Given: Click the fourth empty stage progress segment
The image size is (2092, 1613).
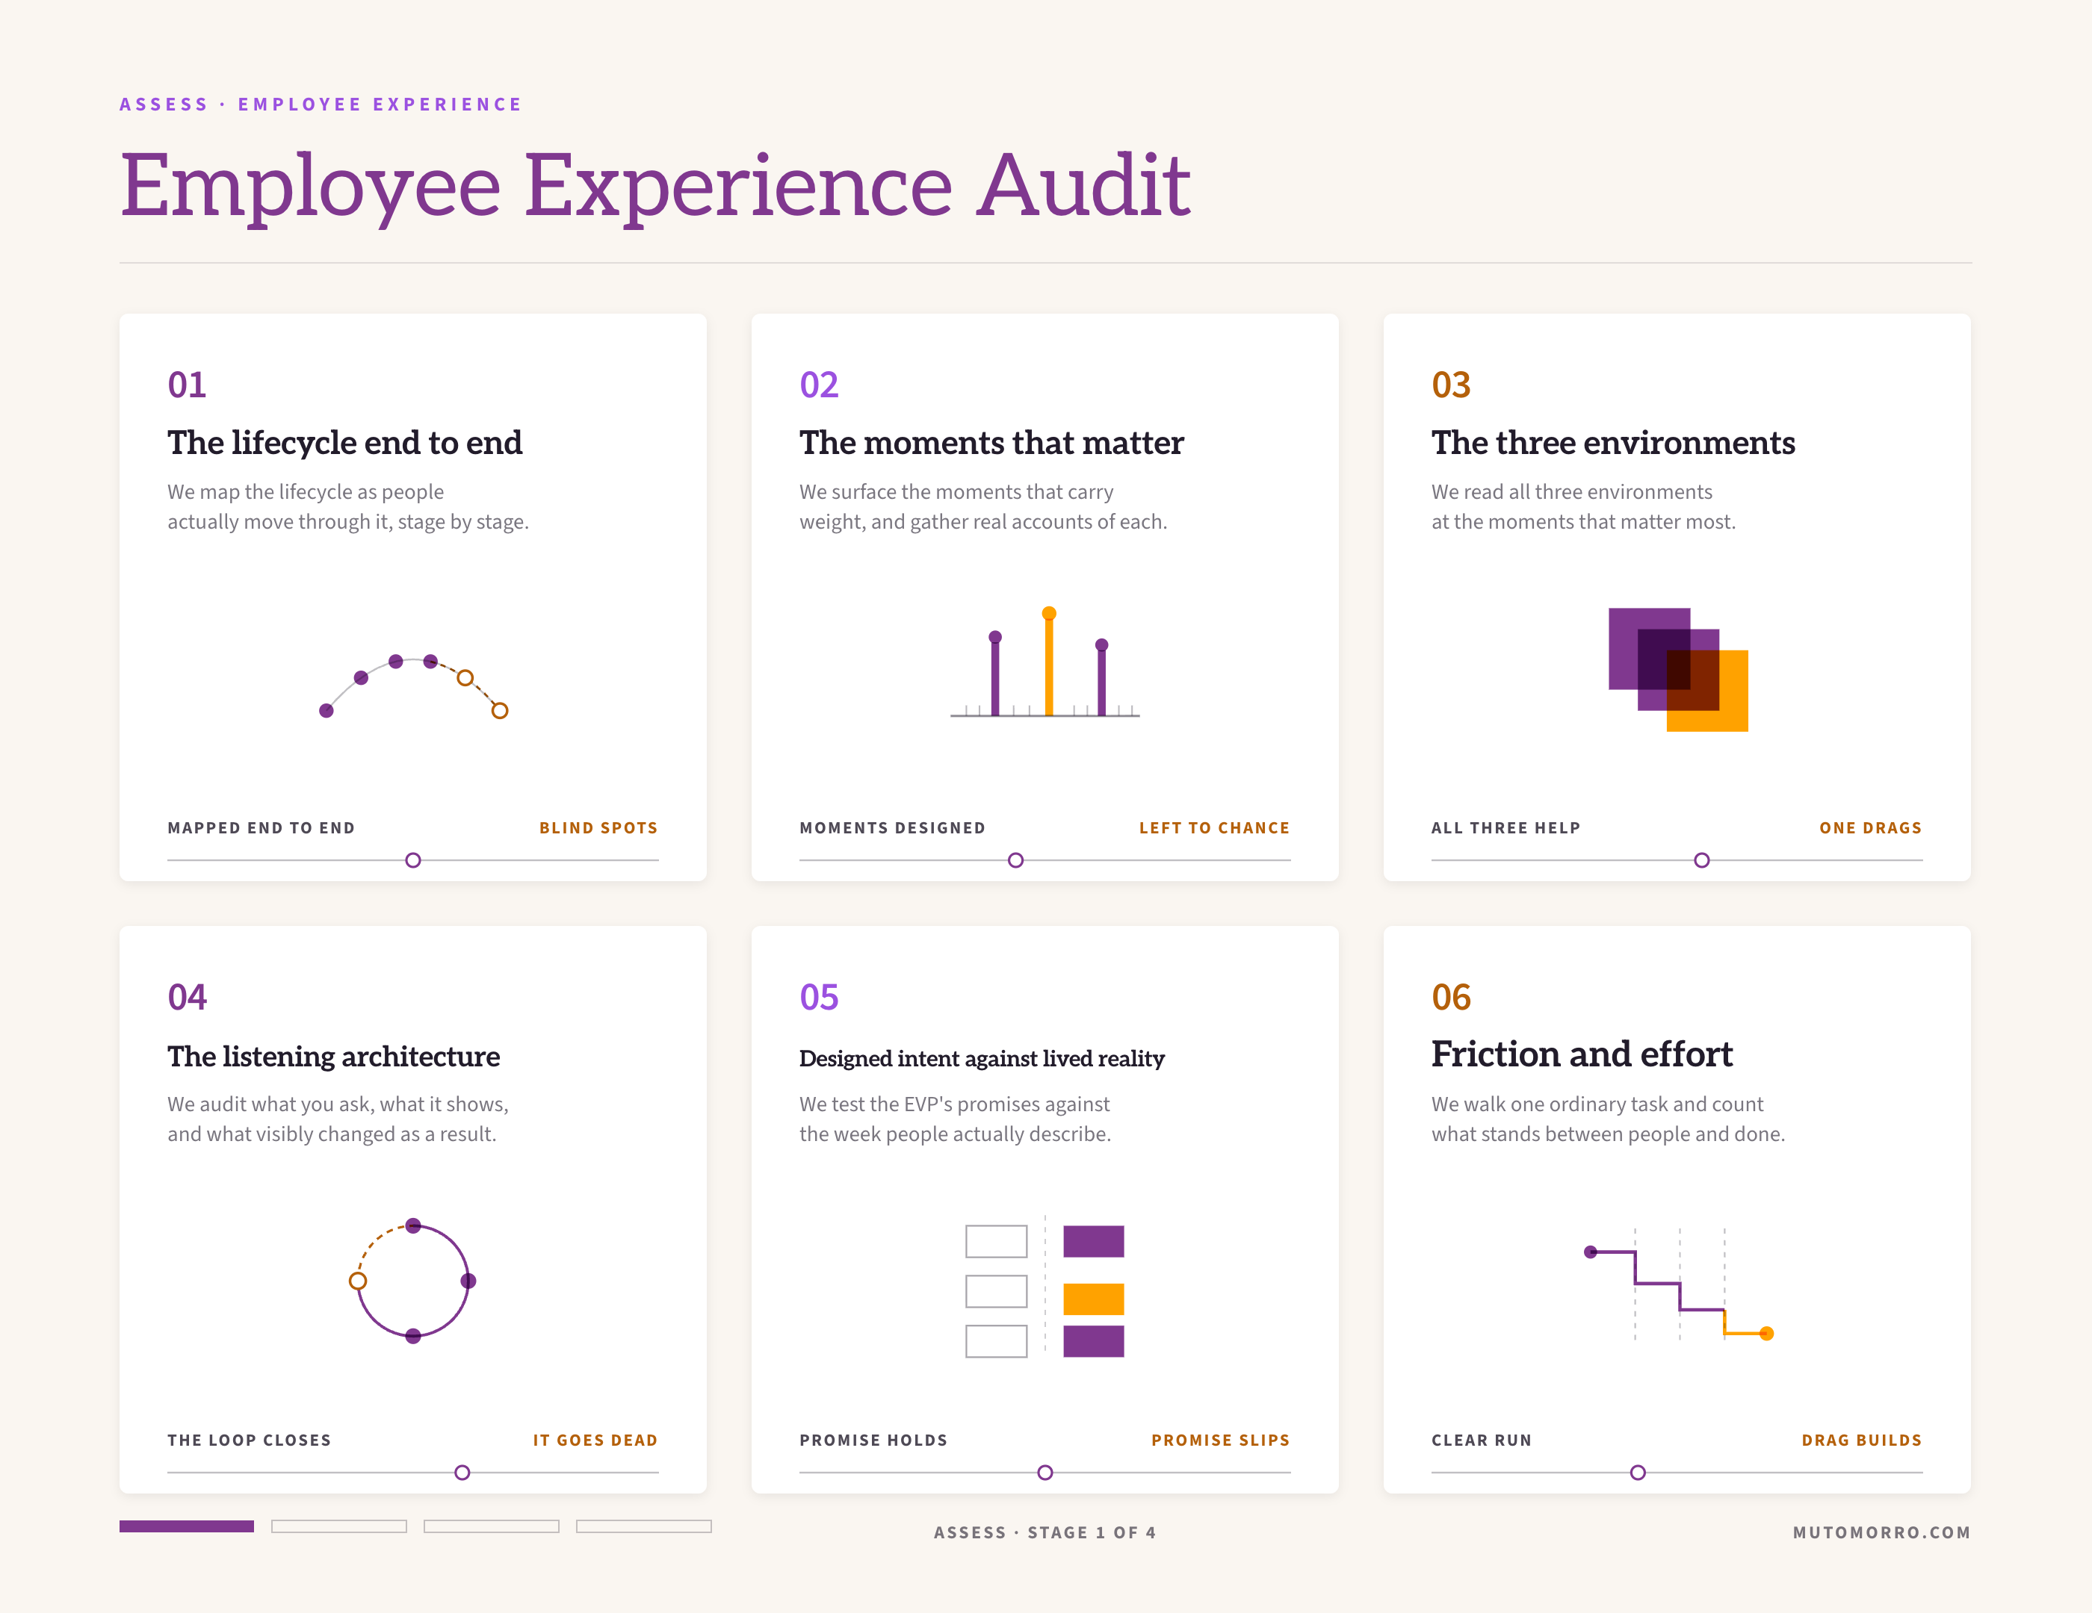Looking at the screenshot, I should pos(644,1526).
